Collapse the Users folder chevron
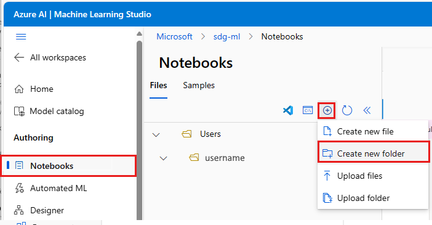Screen dimensions: 432x225 click(x=156, y=135)
